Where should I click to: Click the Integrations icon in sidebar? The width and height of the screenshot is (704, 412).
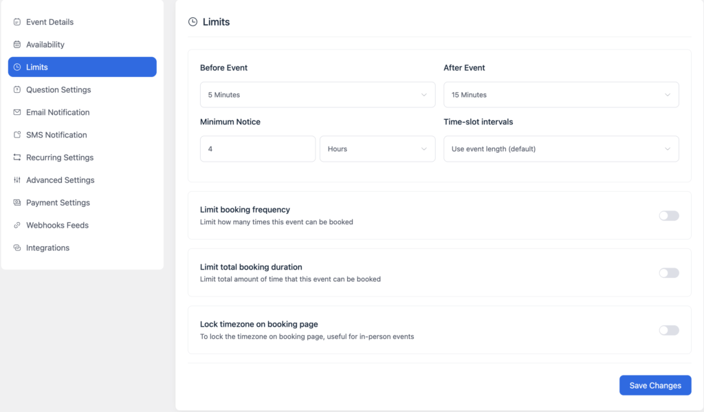17,248
